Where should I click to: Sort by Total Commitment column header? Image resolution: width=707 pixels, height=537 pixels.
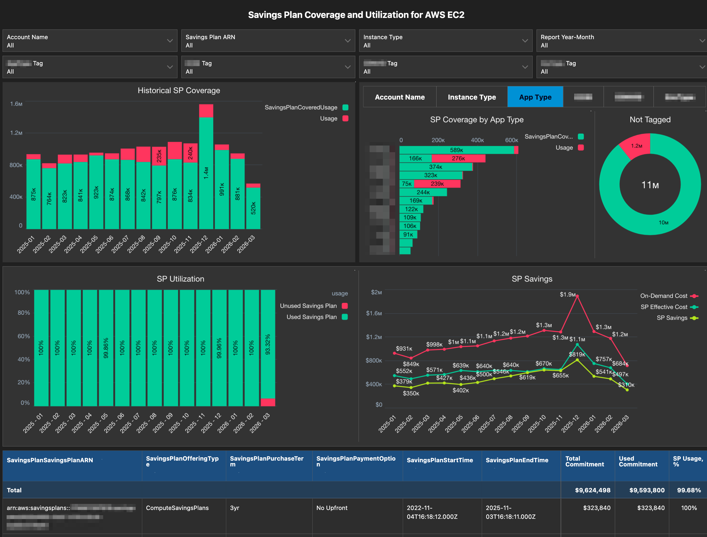click(x=588, y=466)
